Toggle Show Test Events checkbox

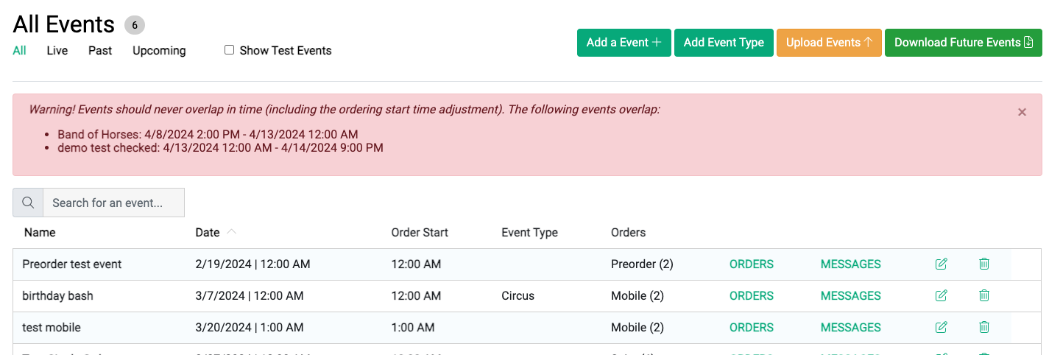tap(229, 50)
